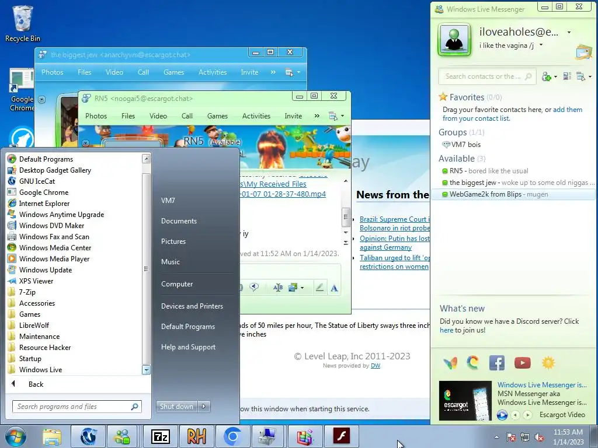Open the Chrome taskbar icon
598x448 pixels.
(232, 436)
